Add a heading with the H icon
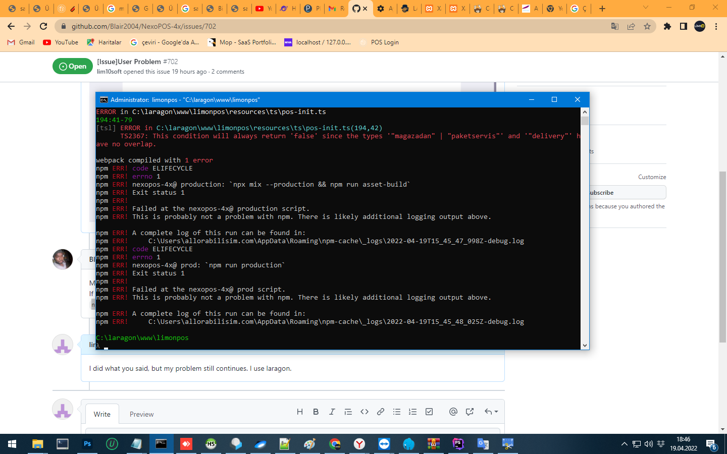 coord(299,412)
